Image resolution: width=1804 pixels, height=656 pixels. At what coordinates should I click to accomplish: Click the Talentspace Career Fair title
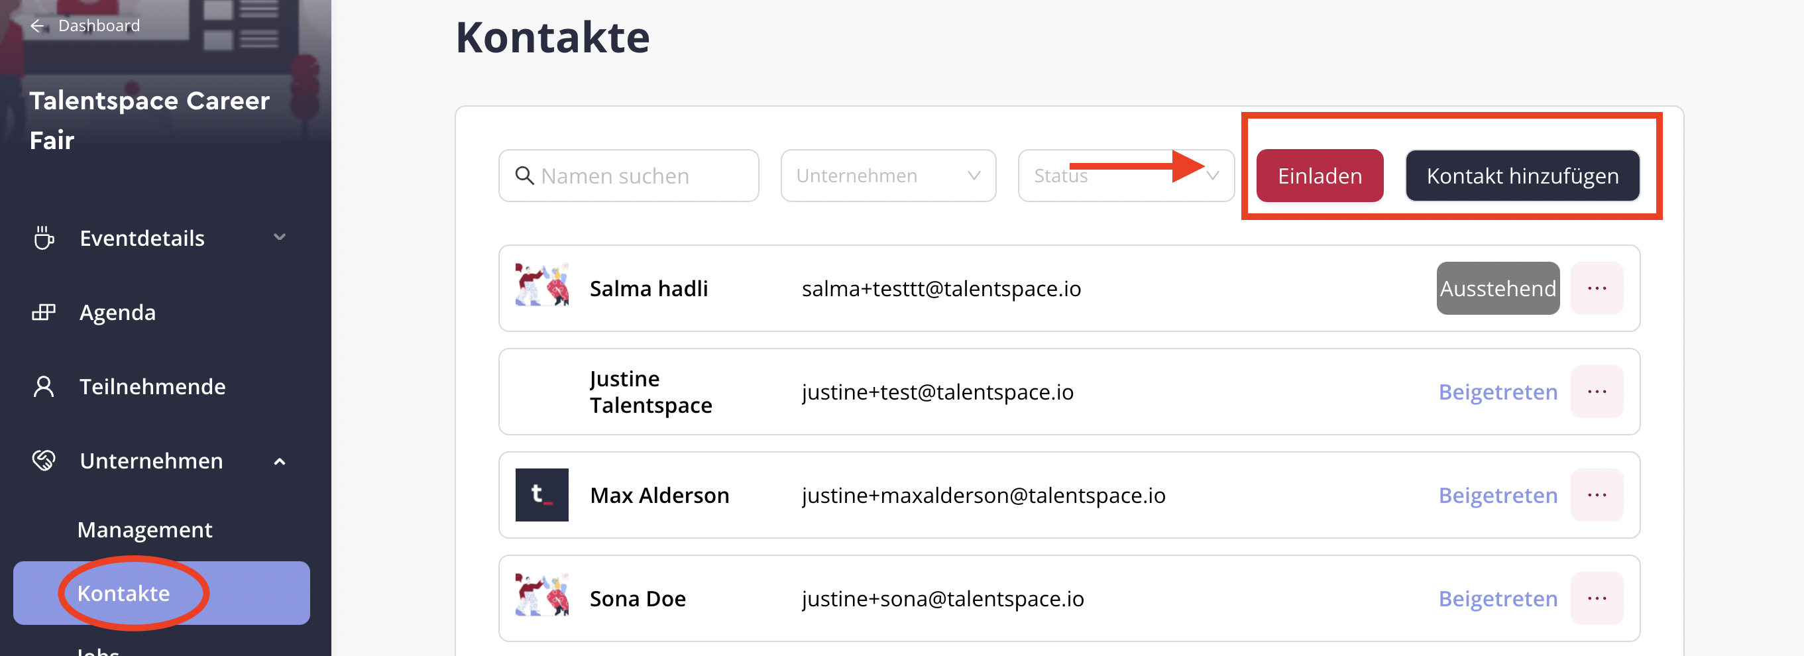click(149, 121)
